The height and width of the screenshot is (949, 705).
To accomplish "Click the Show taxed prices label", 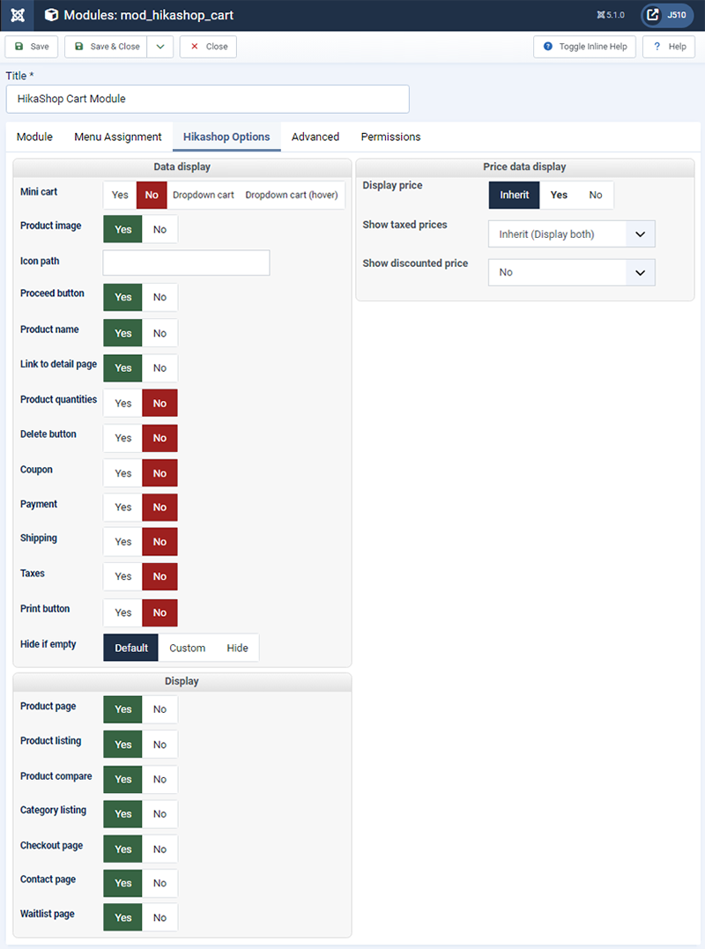I will click(404, 225).
